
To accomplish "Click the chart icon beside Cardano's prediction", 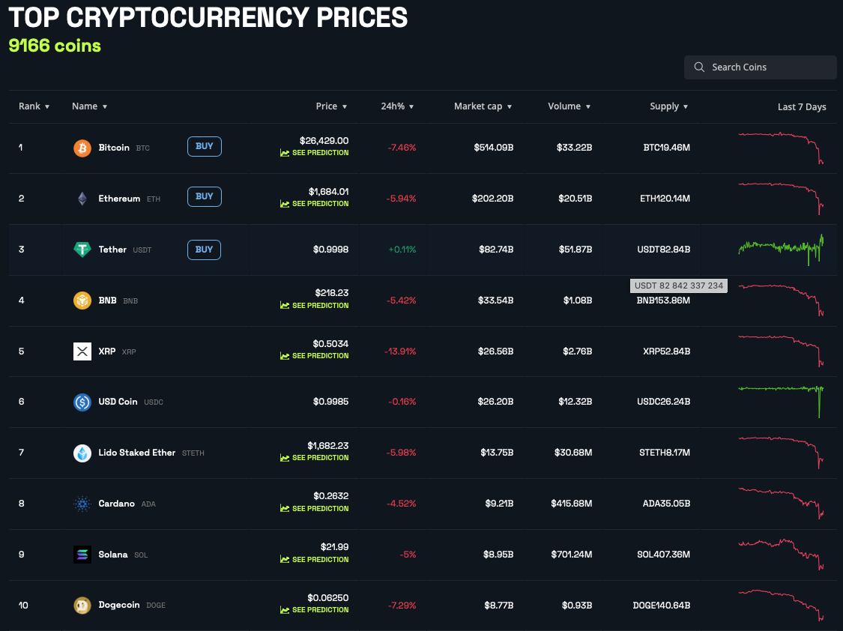I will [x=285, y=508].
